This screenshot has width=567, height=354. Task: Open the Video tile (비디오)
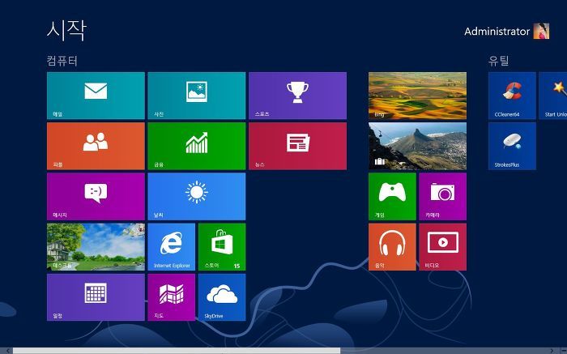442,247
